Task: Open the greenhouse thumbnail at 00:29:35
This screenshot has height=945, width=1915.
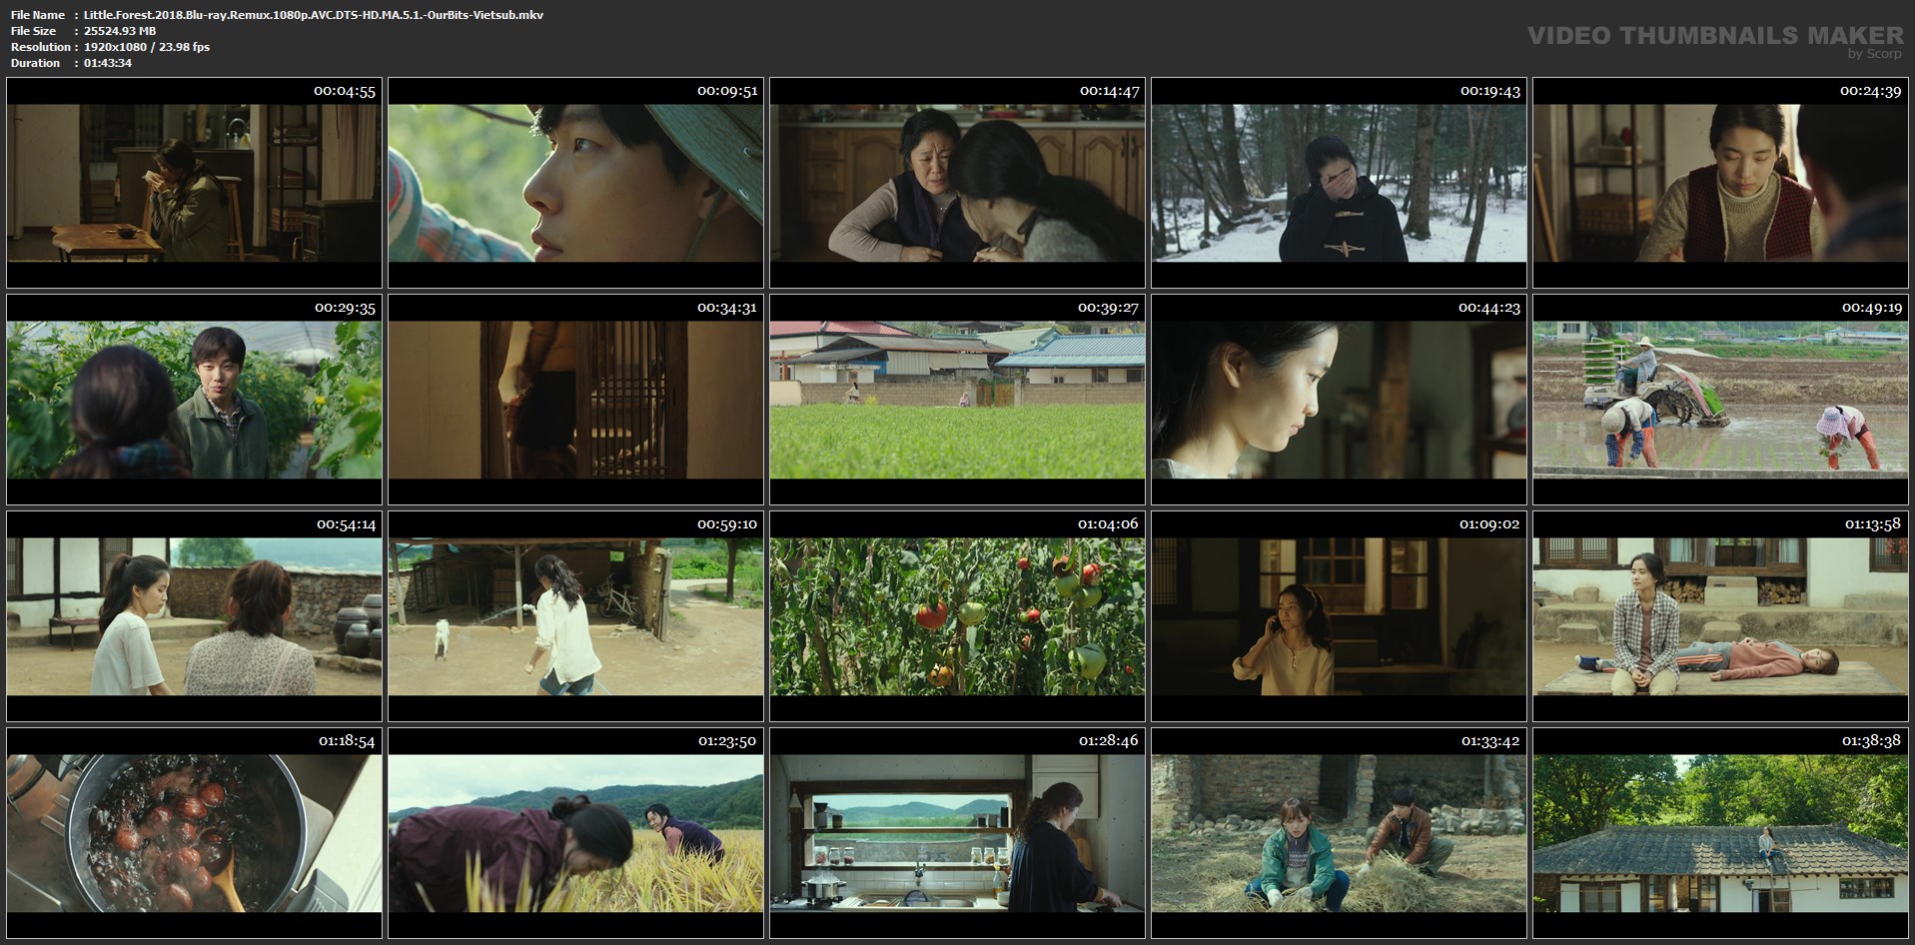Action: (194, 400)
